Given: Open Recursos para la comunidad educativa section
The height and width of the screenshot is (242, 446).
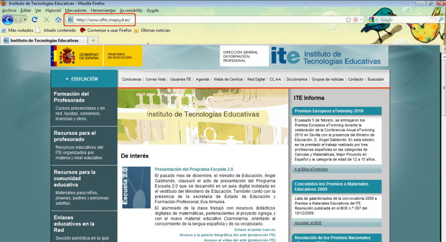Looking at the screenshot, I should click(x=74, y=179).
